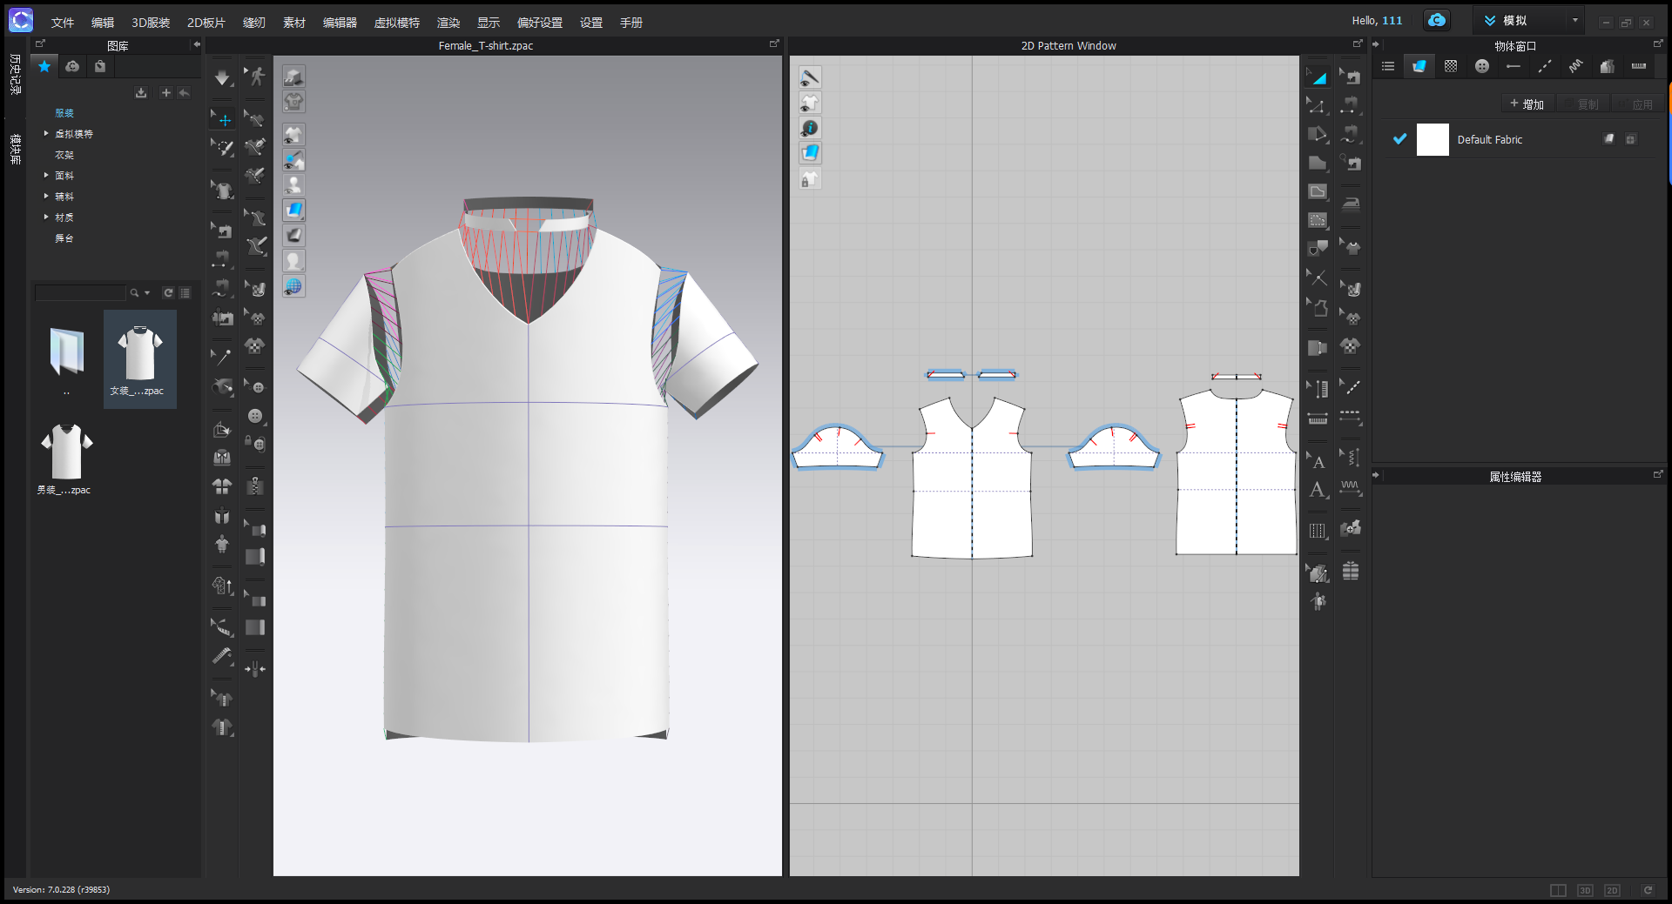Select the avatar walking pose tool
Image resolution: width=1672 pixels, height=904 pixels.
click(x=255, y=77)
